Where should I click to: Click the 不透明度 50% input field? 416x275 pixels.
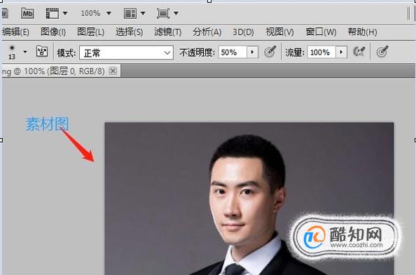pyautogui.click(x=233, y=52)
